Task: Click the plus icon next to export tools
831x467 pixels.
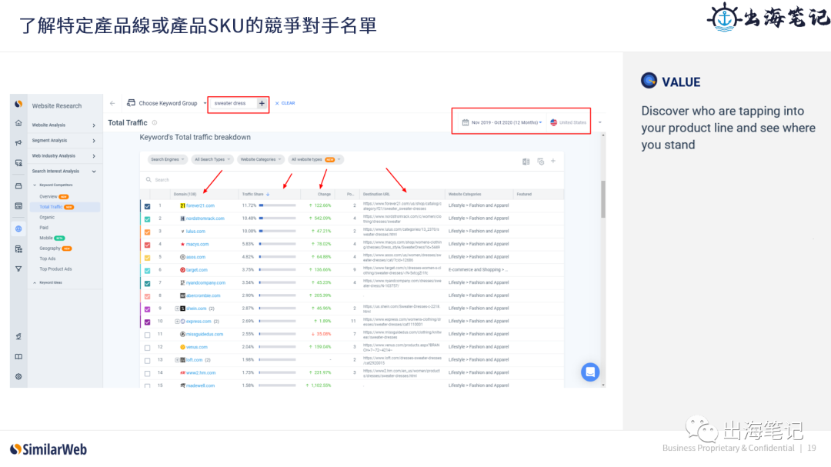Action: tap(553, 161)
